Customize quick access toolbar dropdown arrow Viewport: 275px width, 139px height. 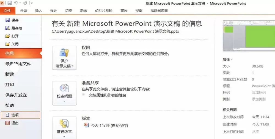tap(32, 3)
